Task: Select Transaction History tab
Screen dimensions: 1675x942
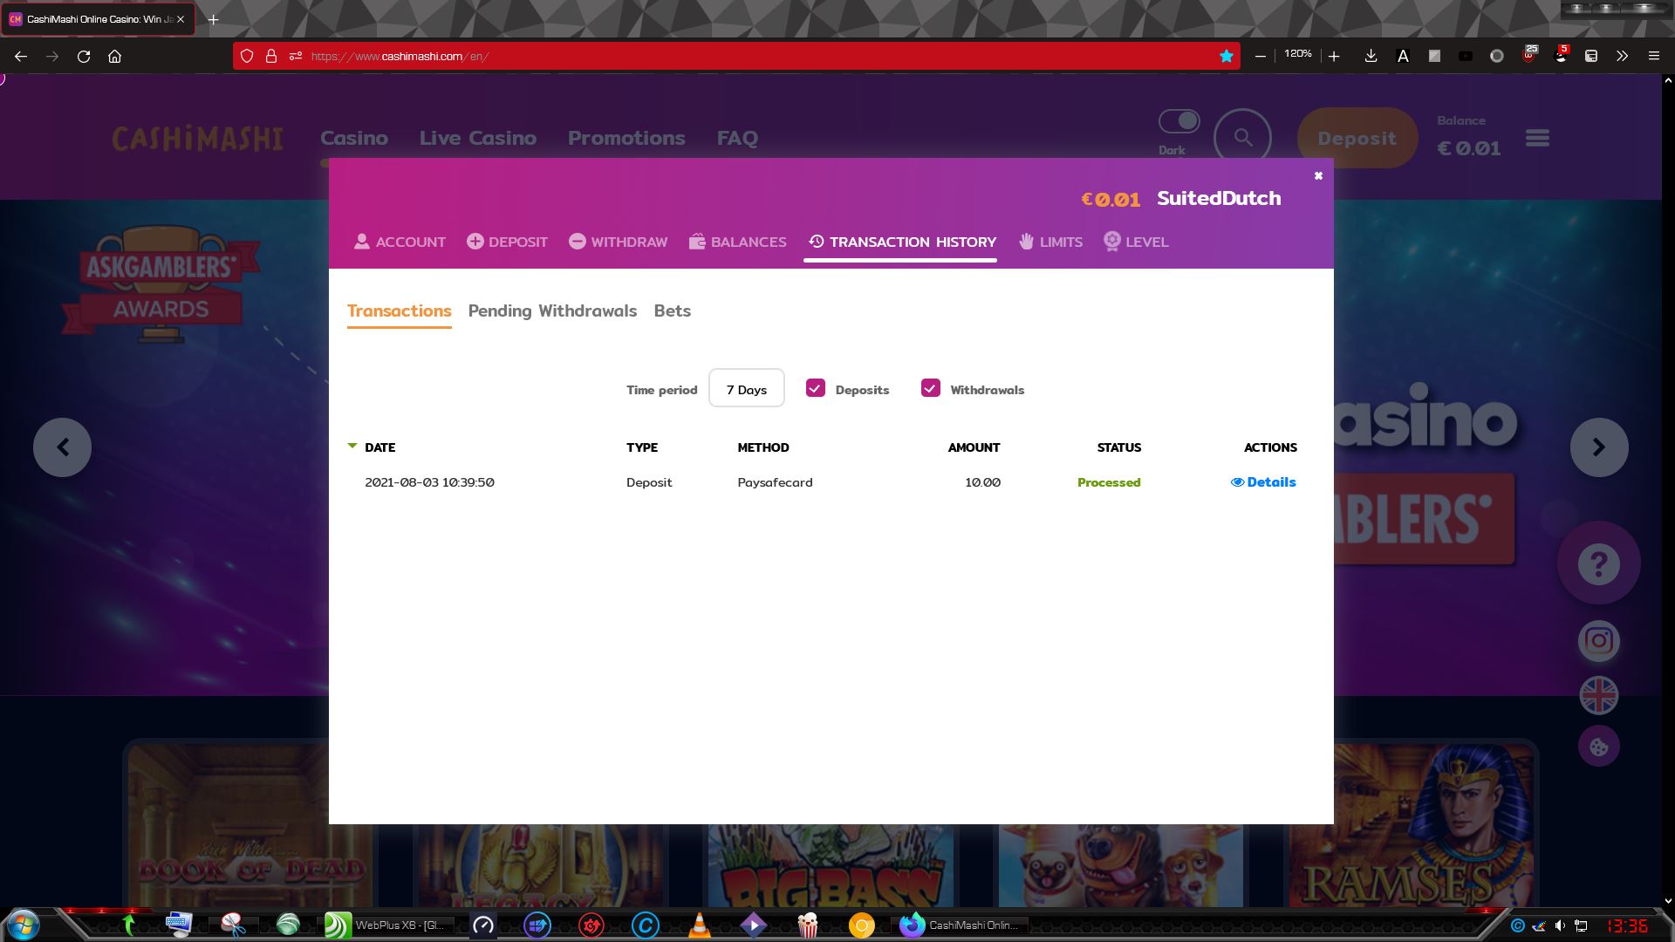Action: pos(901,242)
